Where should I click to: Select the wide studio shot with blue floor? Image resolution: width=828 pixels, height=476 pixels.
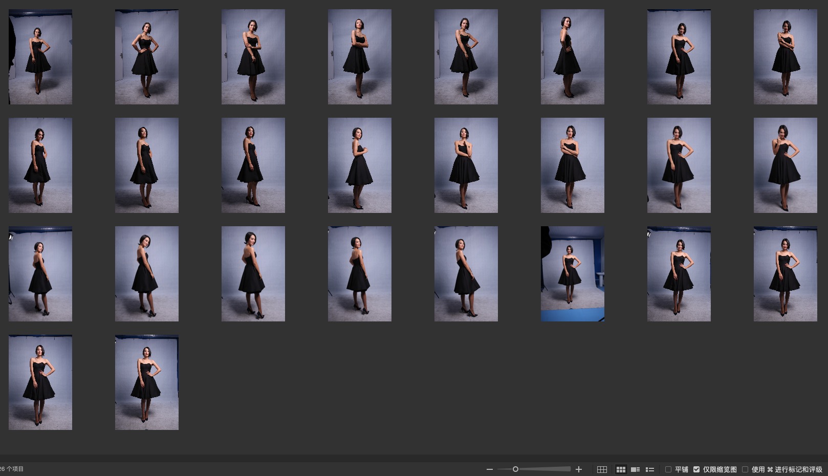coord(572,274)
